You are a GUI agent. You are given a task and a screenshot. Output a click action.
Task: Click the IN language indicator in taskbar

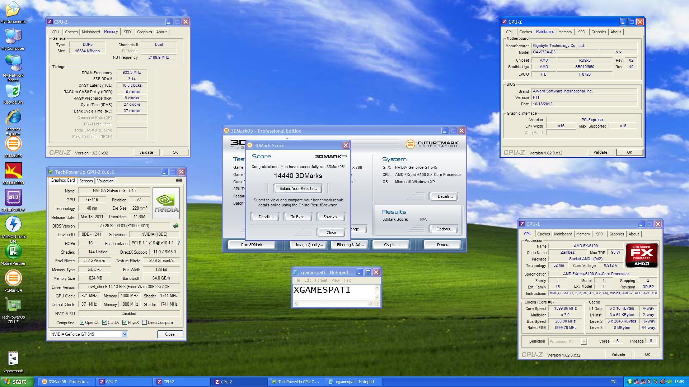click(x=613, y=382)
